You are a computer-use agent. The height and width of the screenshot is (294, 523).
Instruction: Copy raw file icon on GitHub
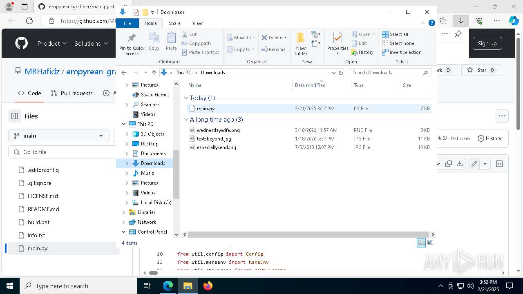click(x=449, y=164)
